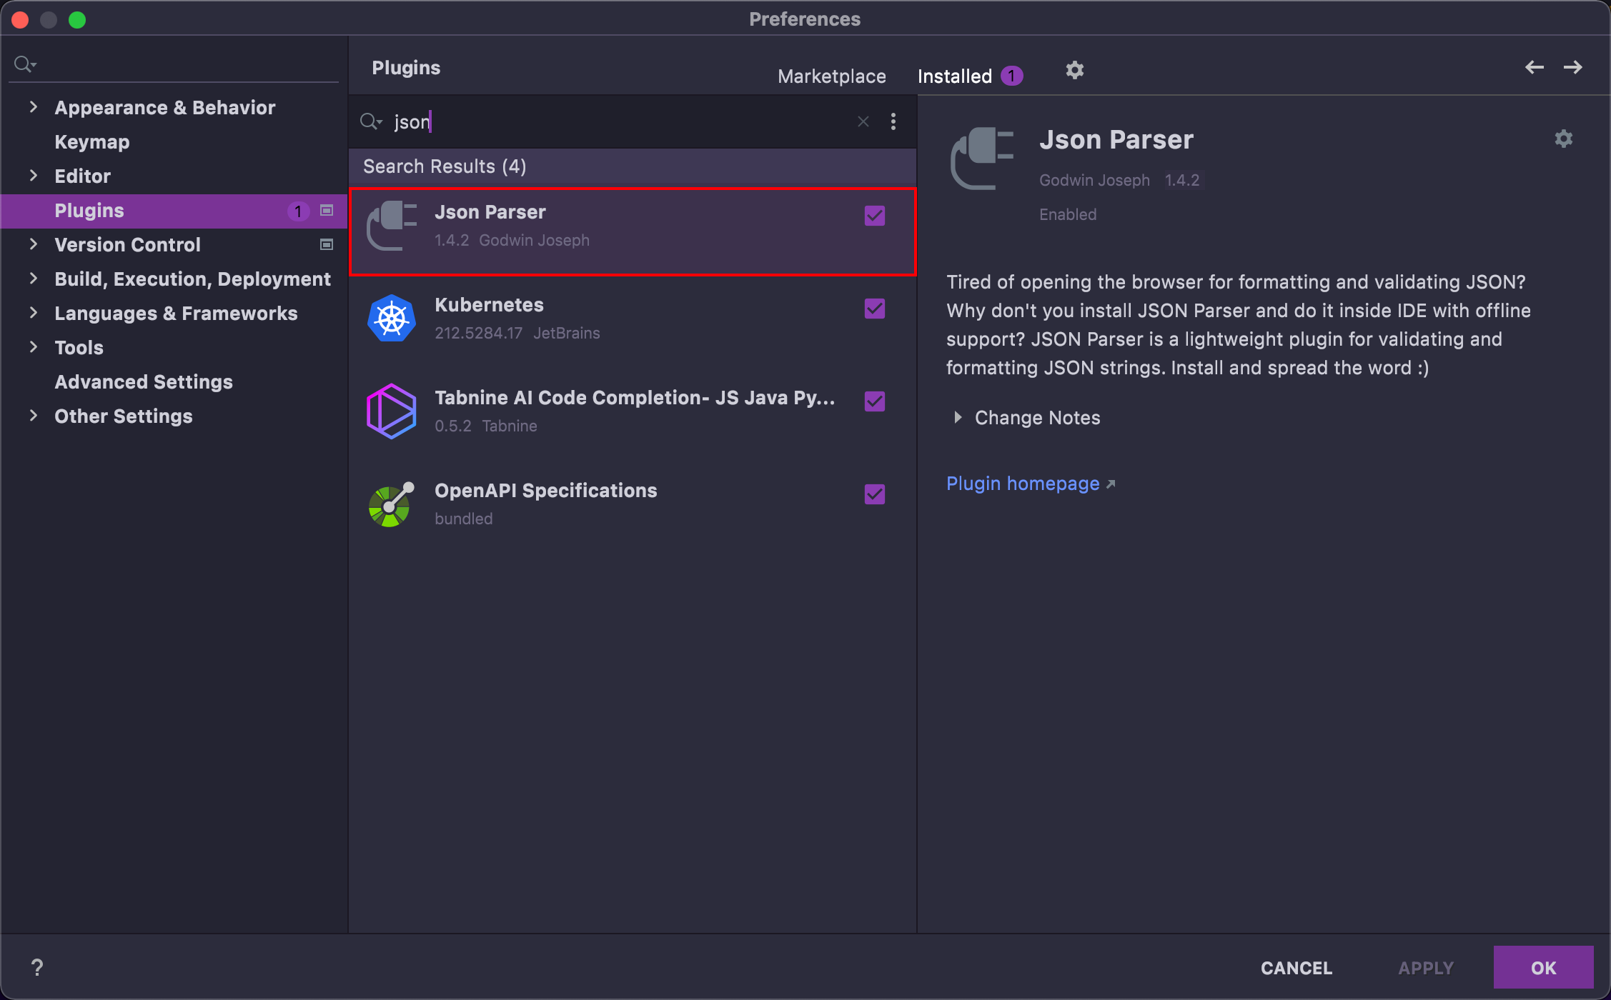Uncheck the Kubernetes plugin checkbox
This screenshot has width=1611, height=1000.
(x=874, y=309)
